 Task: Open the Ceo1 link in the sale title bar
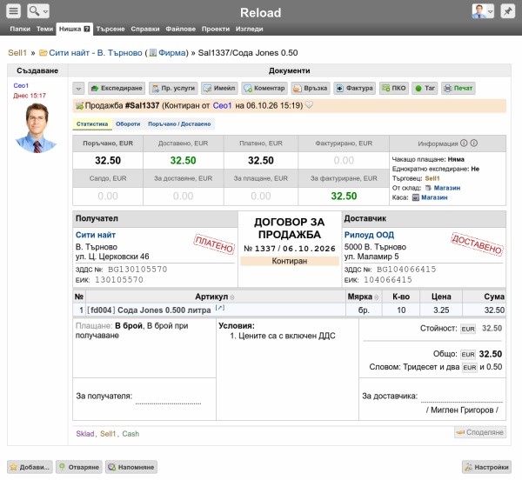click(222, 106)
